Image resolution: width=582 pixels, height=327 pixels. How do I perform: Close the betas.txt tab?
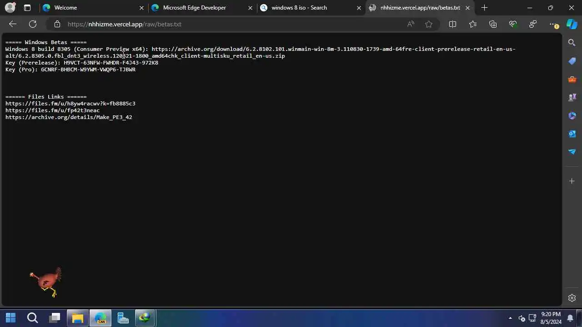pos(467,8)
